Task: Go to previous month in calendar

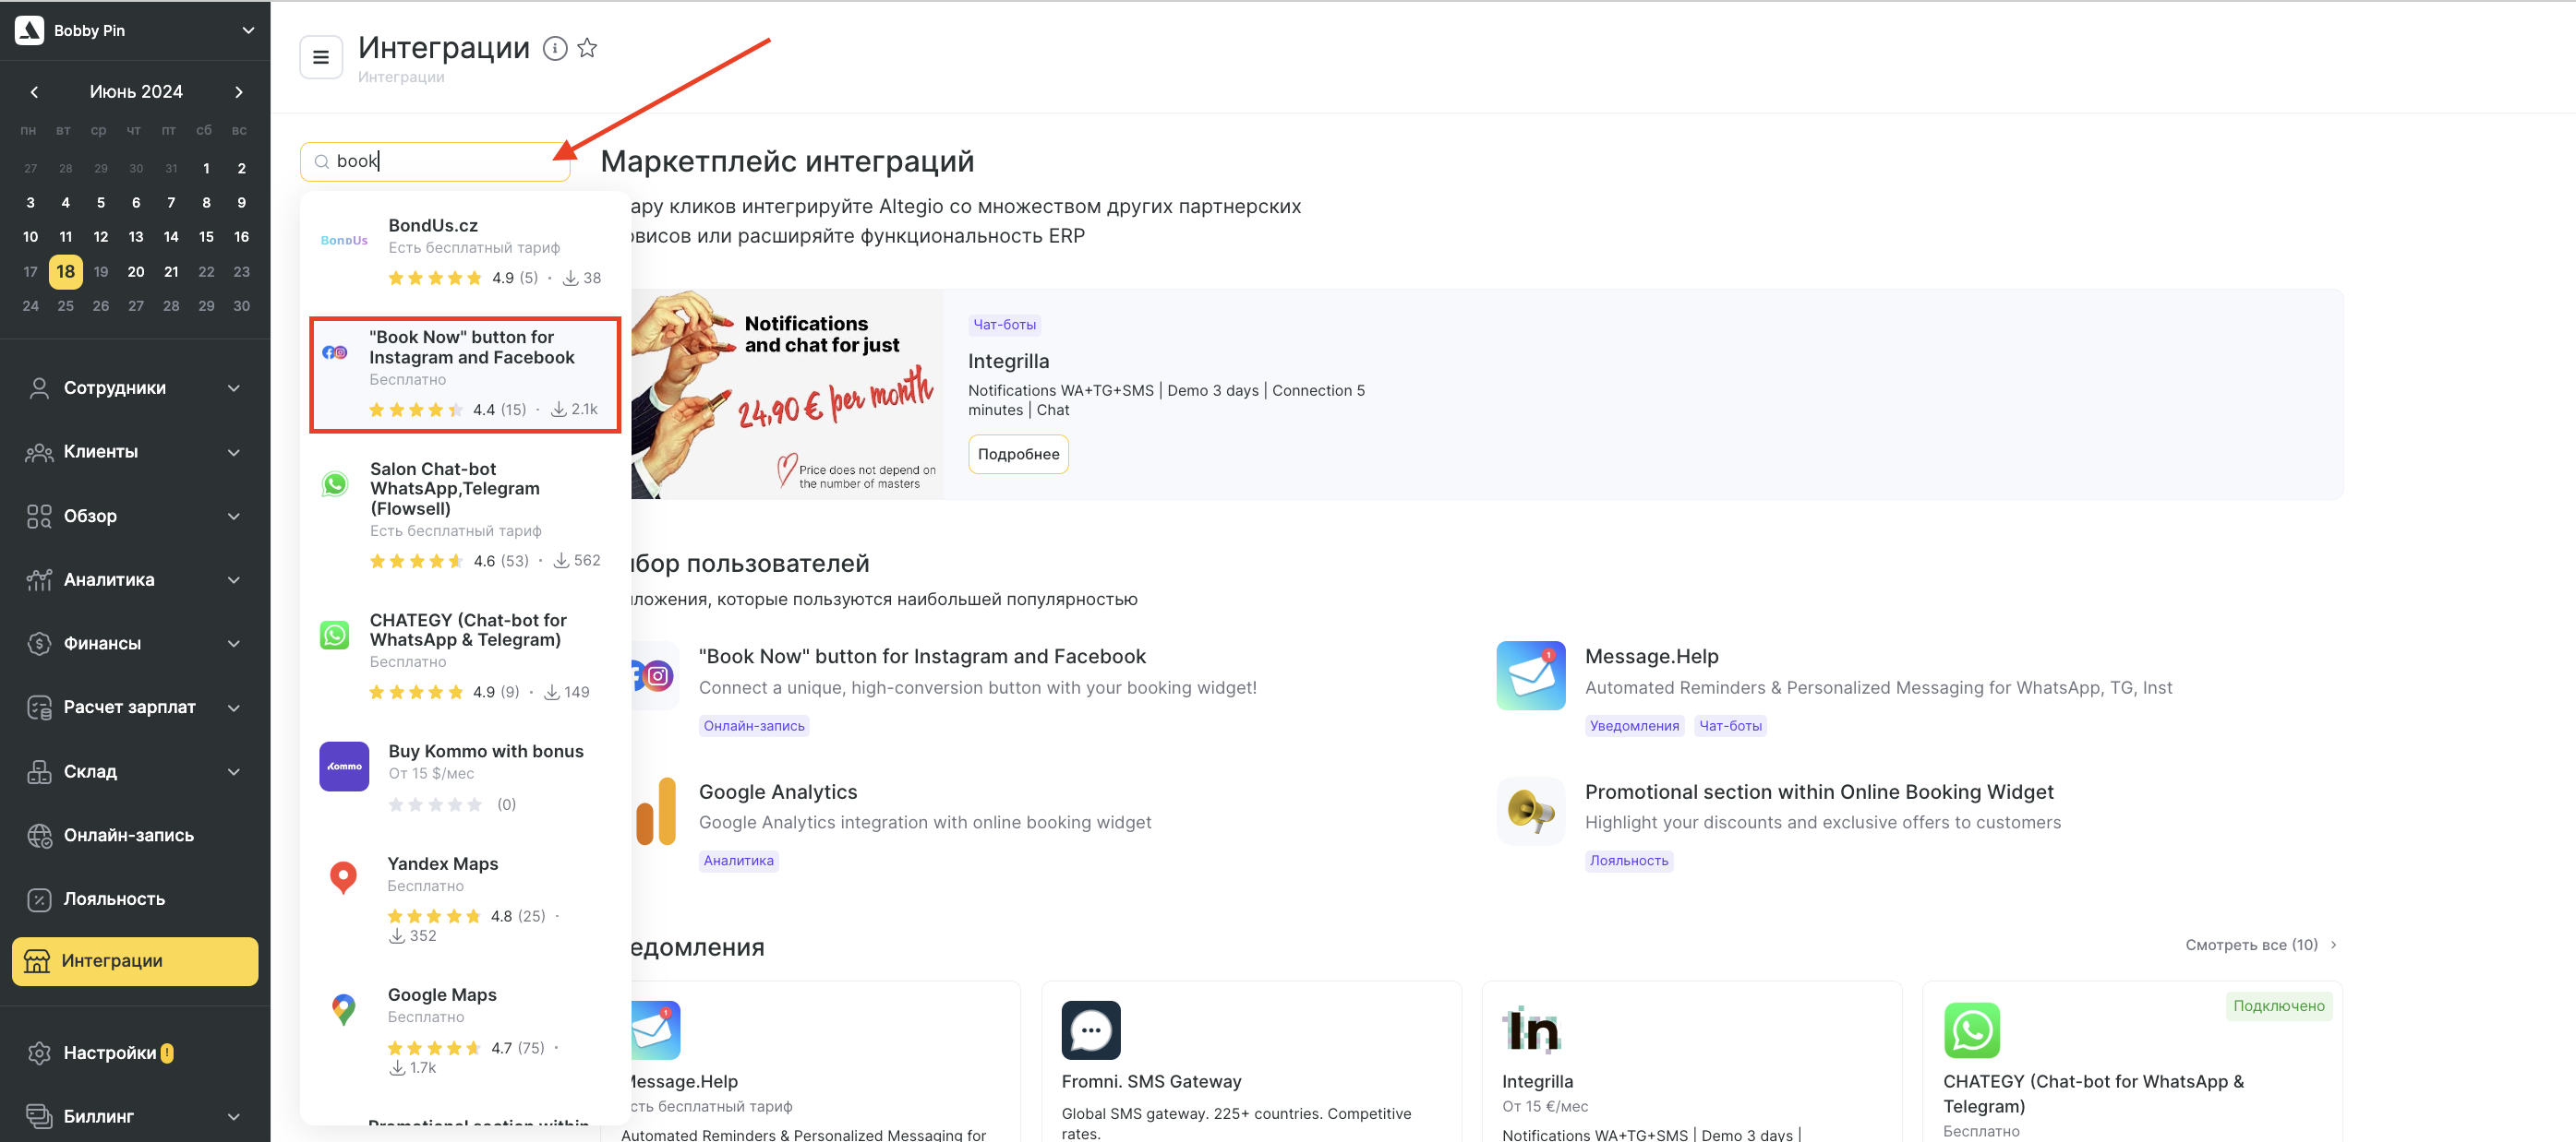Action: 34,92
